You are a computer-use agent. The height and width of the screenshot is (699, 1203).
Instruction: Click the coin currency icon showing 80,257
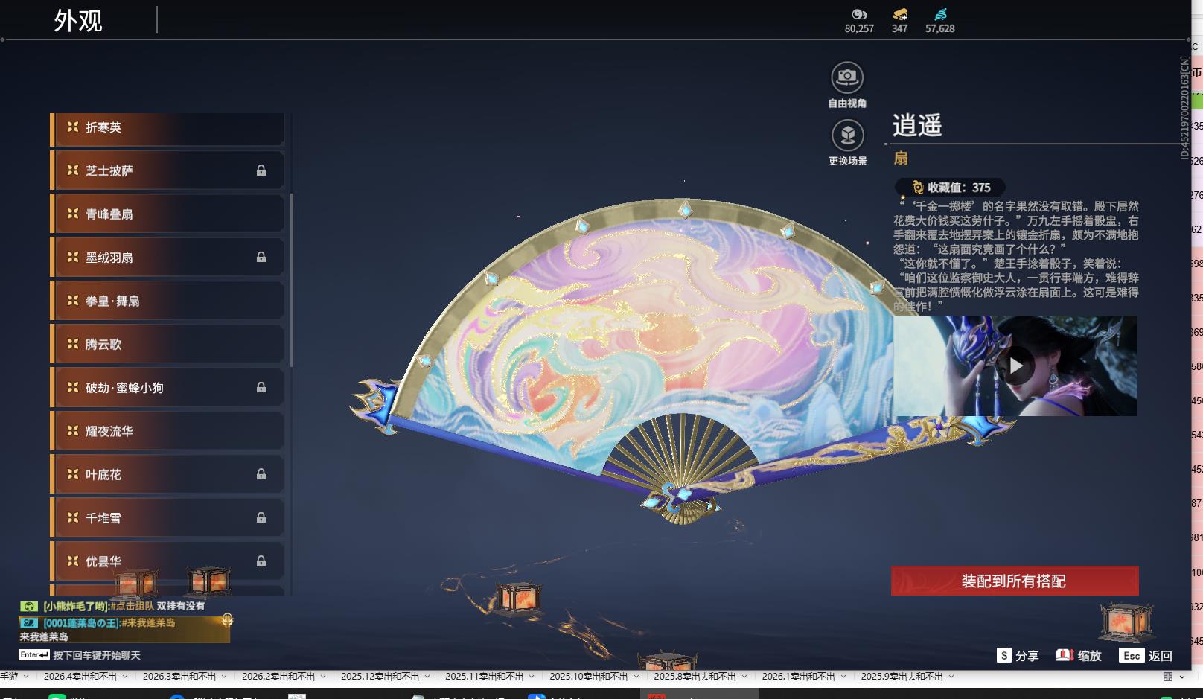[860, 15]
